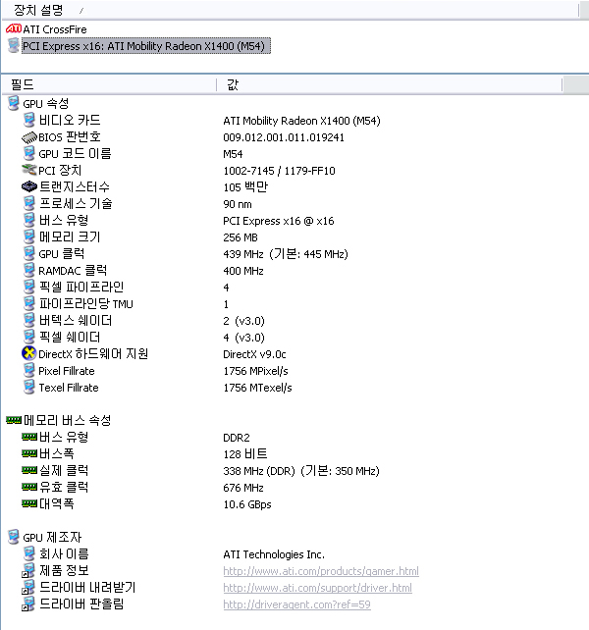Click the RAM icon beside 버스폭
Screen dimensions: 589x630
[x=28, y=453]
